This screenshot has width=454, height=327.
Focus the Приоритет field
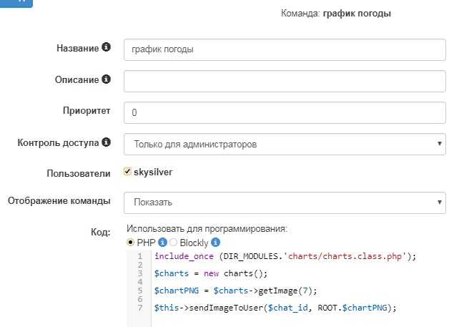(285, 112)
